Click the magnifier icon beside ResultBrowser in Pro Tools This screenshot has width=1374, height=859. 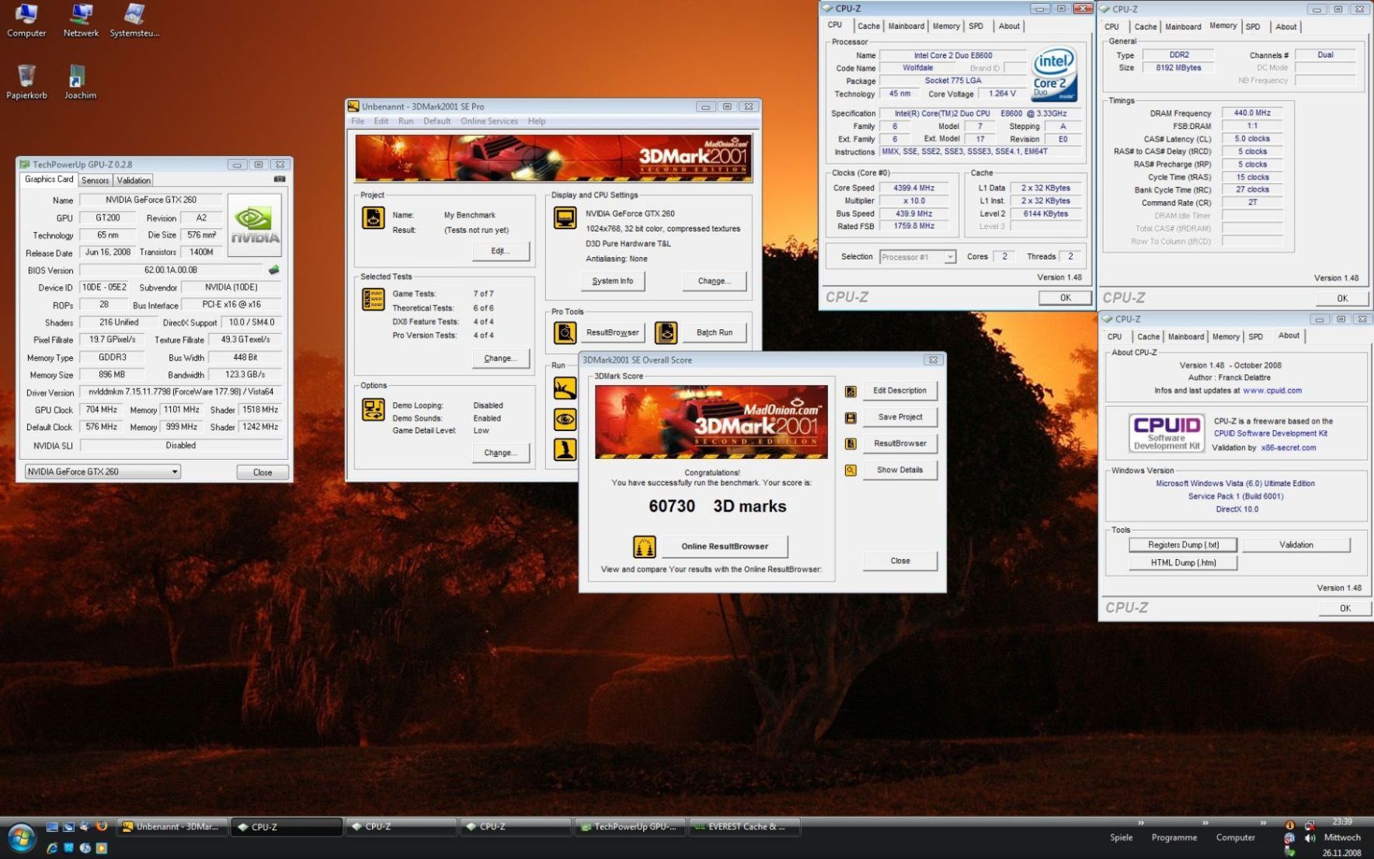(565, 332)
